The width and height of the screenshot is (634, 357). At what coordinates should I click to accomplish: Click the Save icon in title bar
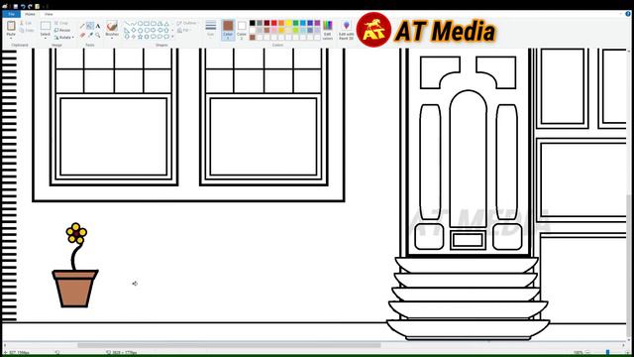tap(16, 6)
